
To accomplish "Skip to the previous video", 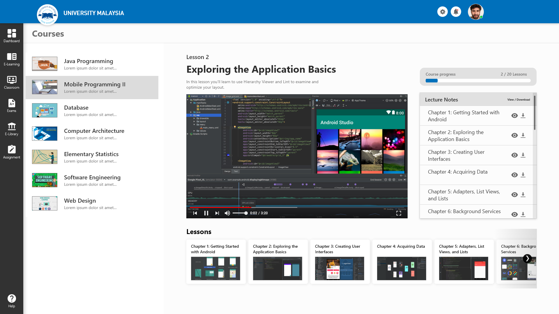I will [195, 213].
